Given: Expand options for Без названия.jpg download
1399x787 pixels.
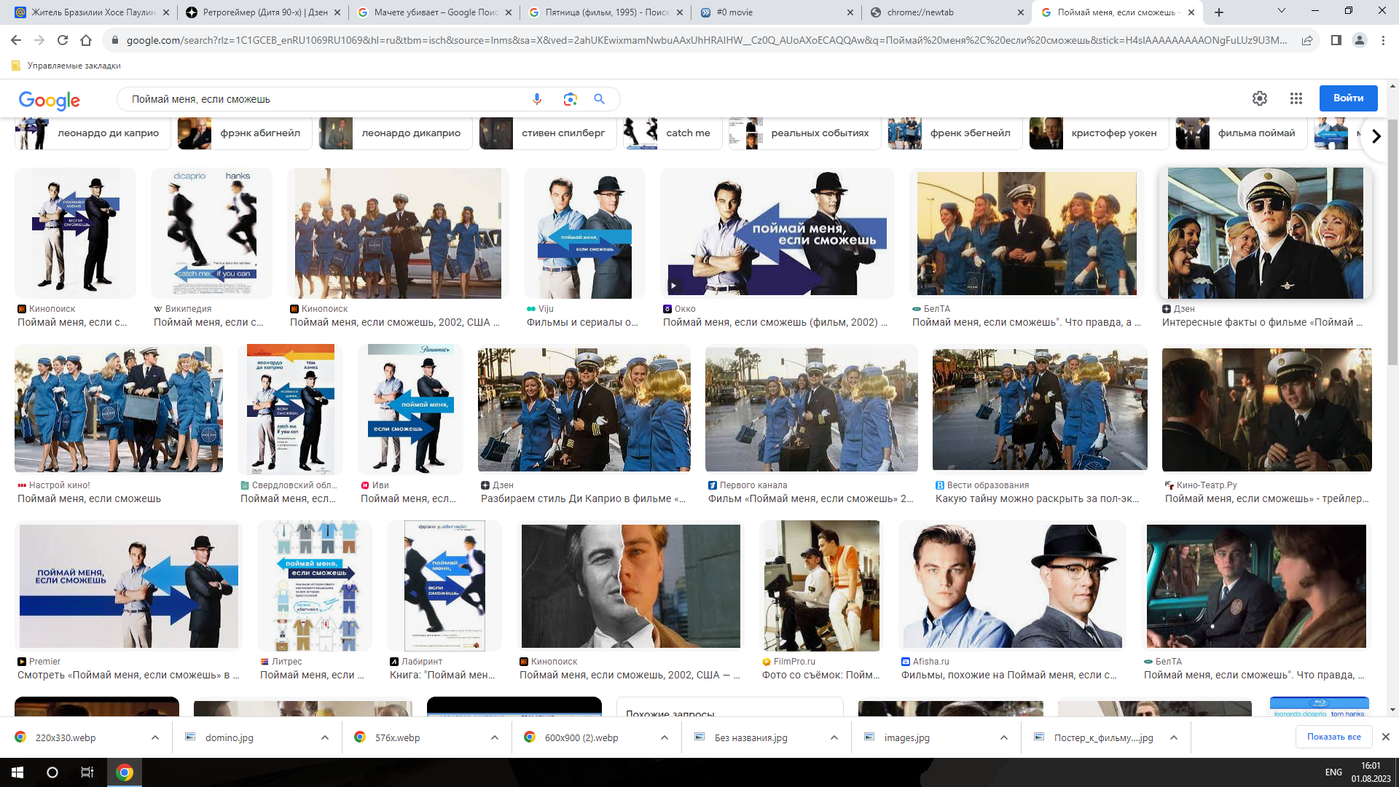Looking at the screenshot, I should click(x=834, y=737).
